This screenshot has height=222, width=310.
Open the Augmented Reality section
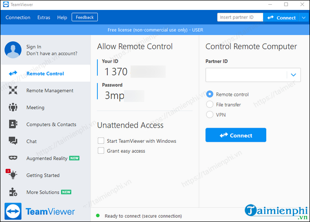tap(46, 158)
